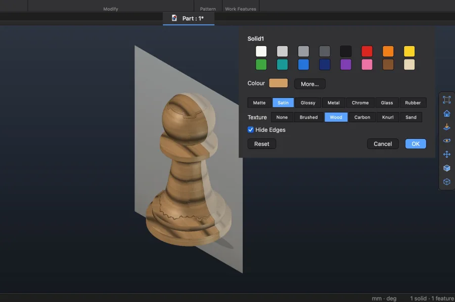
Task: Click the More... colour button
Action: [x=309, y=84]
